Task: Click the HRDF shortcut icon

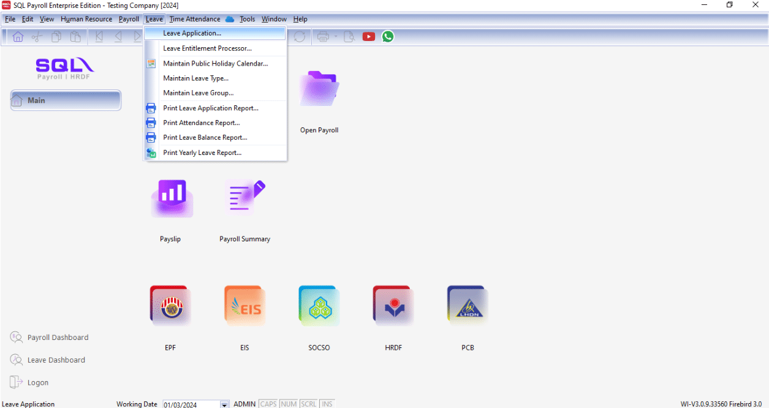Action: click(x=393, y=306)
